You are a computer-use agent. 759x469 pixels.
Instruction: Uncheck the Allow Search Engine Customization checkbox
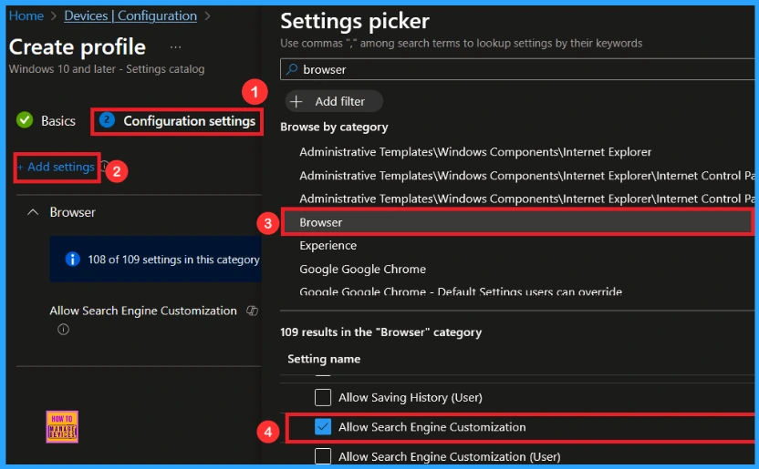point(323,427)
